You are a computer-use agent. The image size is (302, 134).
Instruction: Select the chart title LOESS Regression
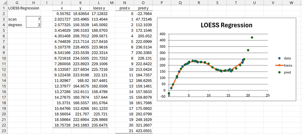(226, 25)
